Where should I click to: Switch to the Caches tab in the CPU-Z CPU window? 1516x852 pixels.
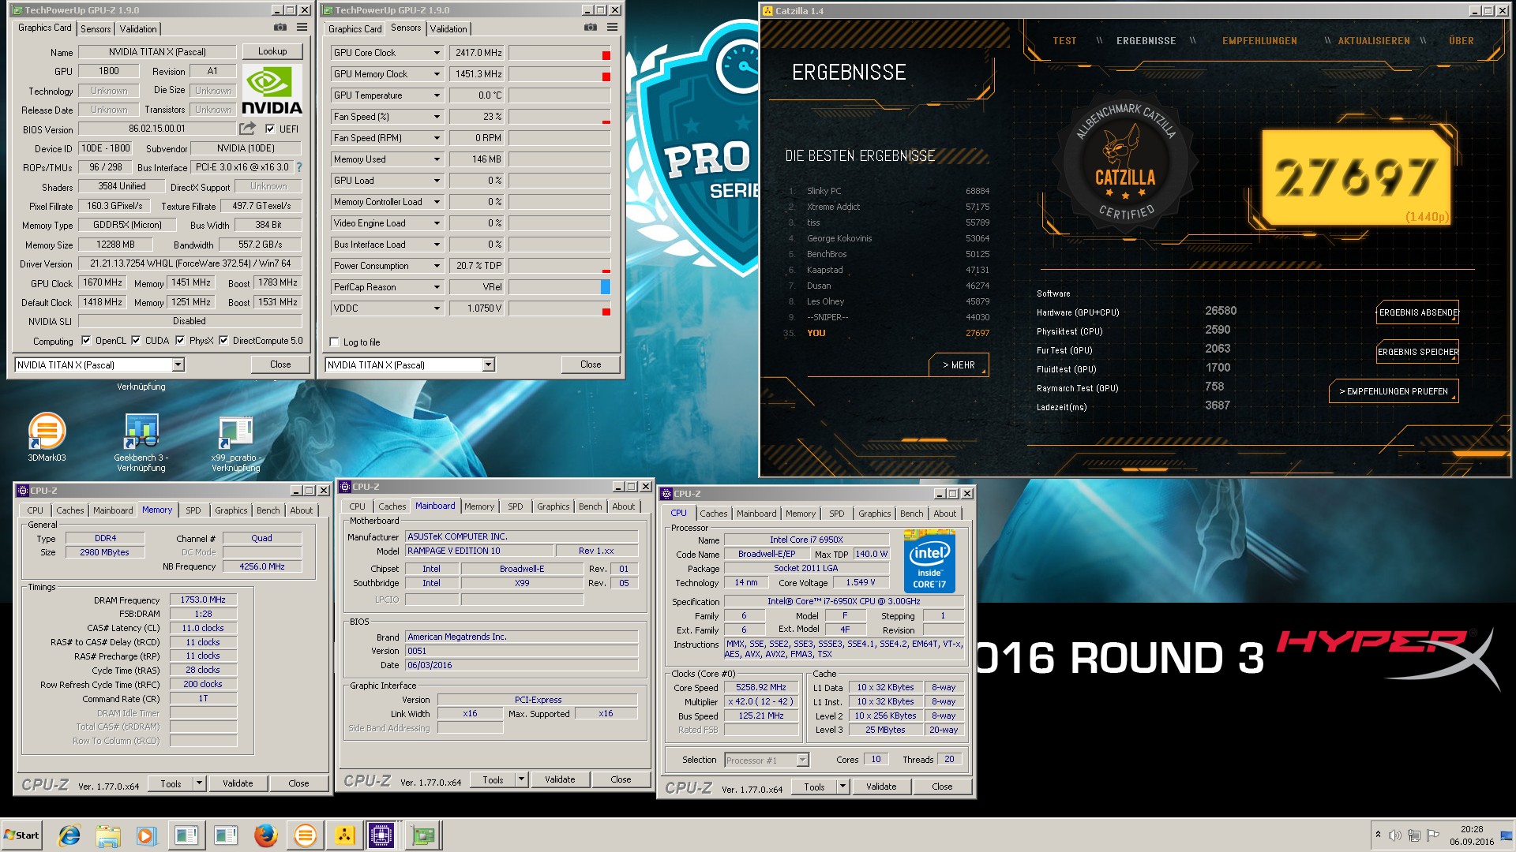click(713, 514)
